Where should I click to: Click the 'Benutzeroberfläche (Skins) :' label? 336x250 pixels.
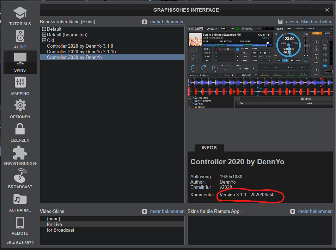pyautogui.click(x=68, y=22)
